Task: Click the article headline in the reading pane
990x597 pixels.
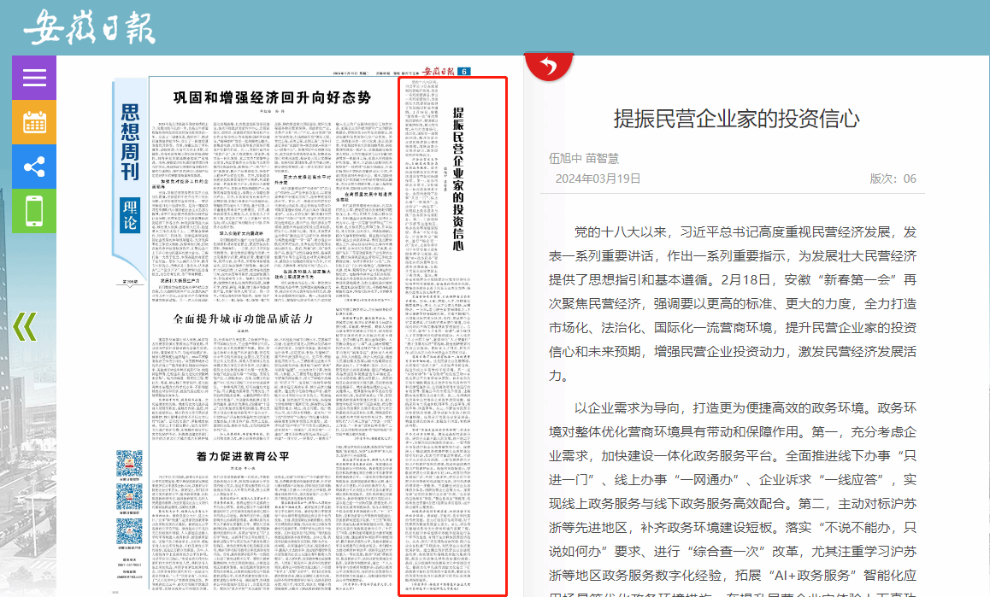Action: (x=736, y=119)
